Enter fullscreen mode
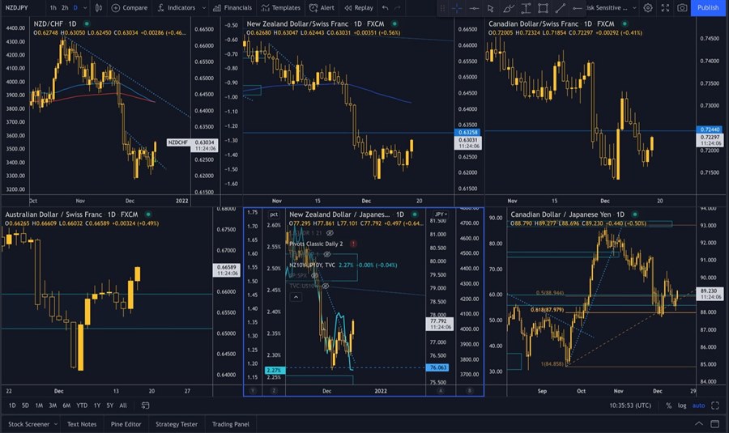729x433 pixels. [x=664, y=7]
